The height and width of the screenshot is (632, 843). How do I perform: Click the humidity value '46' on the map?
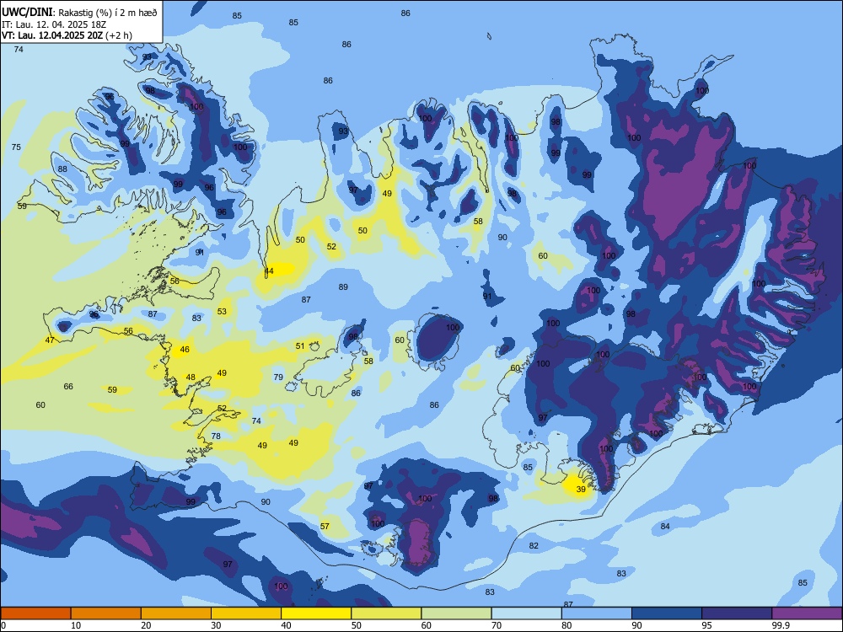185,350
